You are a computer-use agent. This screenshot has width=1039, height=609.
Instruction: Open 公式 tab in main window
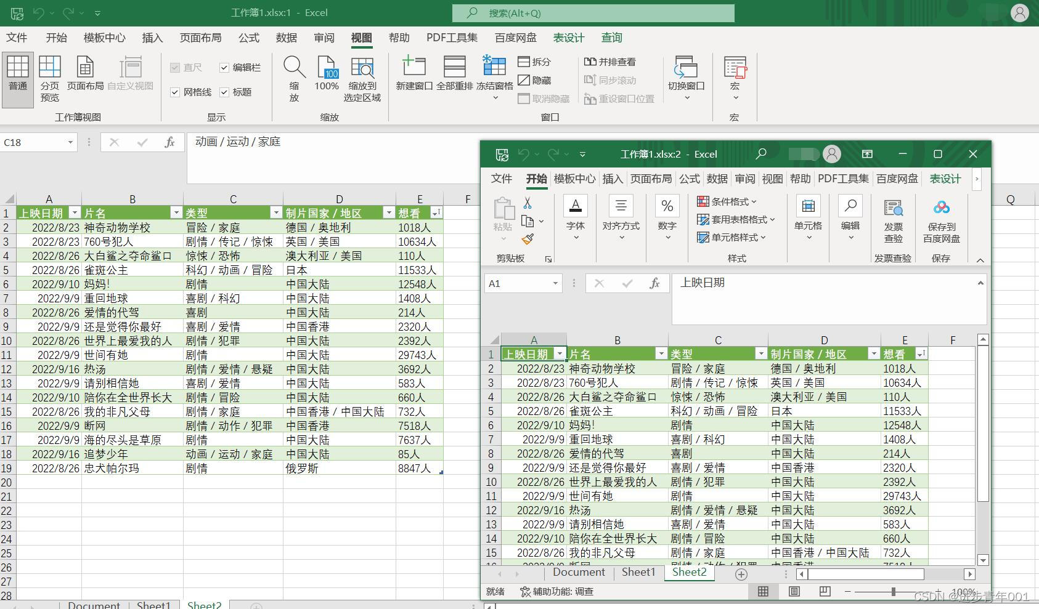249,38
